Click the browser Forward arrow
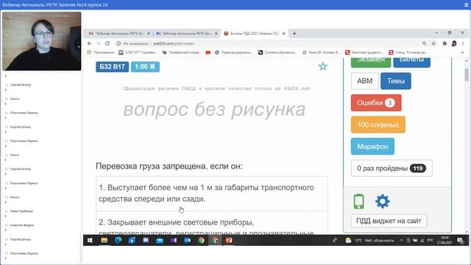 click(98, 43)
